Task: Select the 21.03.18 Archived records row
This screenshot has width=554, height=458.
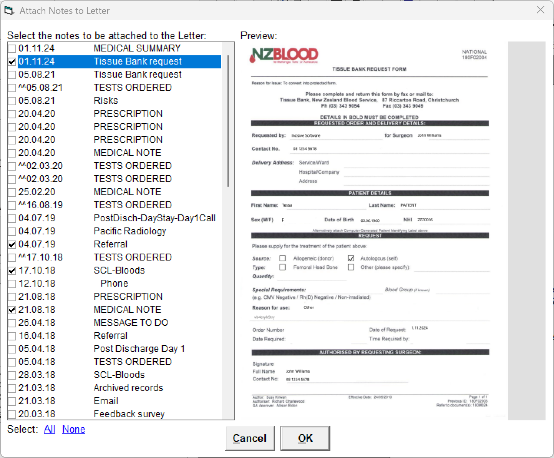Action: tap(119, 388)
